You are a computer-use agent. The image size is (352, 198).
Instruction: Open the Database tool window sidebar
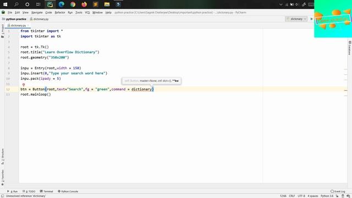(350, 48)
